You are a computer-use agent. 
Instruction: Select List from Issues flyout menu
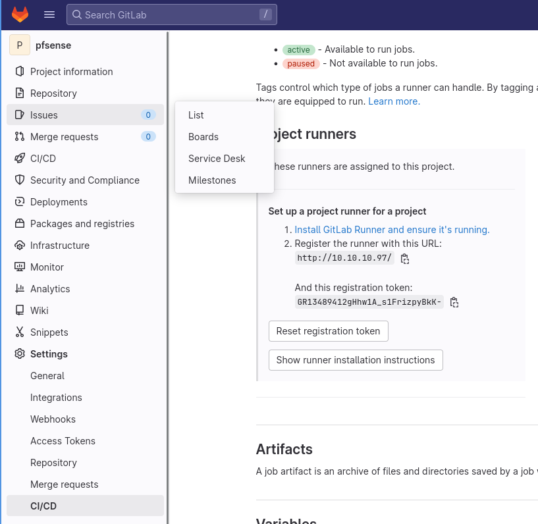[x=196, y=115]
